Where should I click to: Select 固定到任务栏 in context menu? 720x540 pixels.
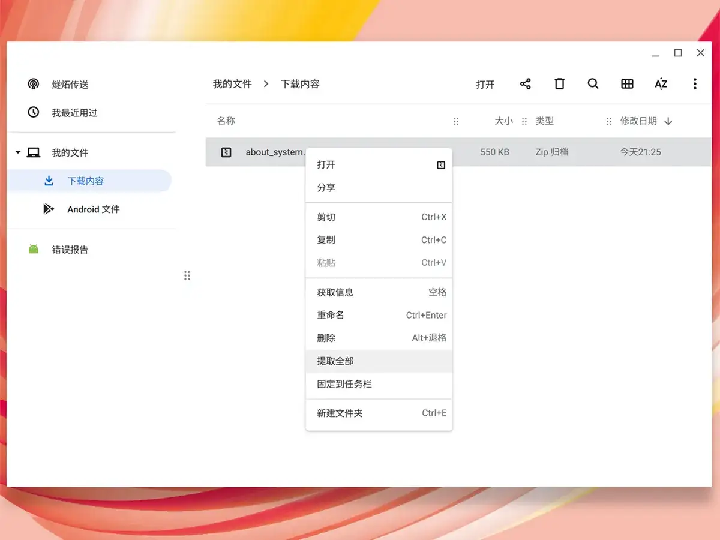point(379,384)
